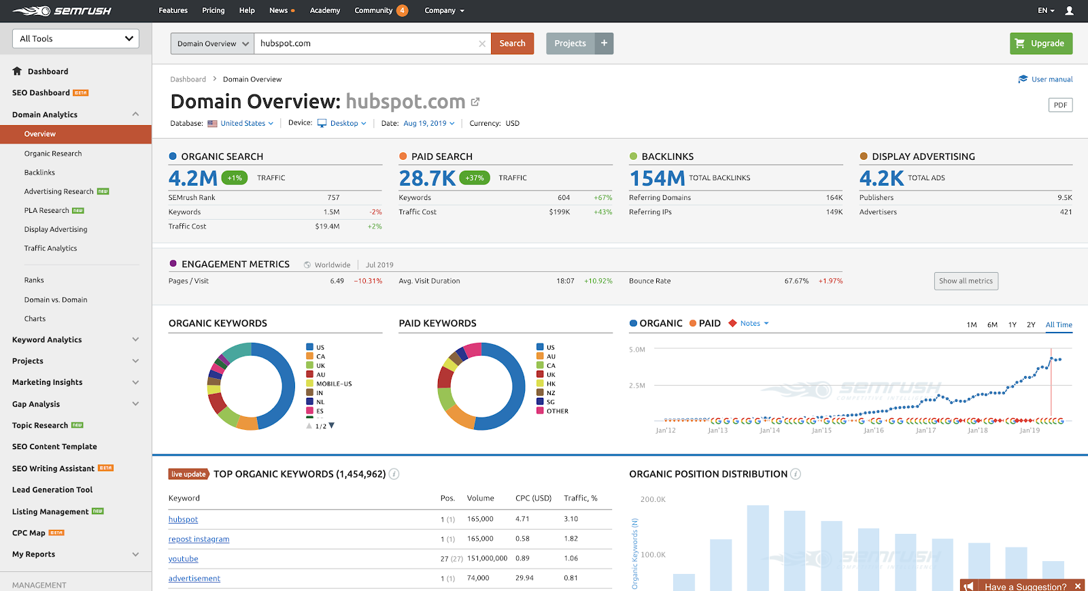Click Show all metrics button
Image resolution: width=1088 pixels, height=591 pixels.
click(966, 281)
